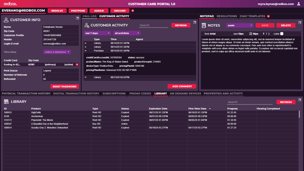Open Subscriptions tab
Image resolution: width=304 pixels, height=171 pixels.
click(114, 94)
